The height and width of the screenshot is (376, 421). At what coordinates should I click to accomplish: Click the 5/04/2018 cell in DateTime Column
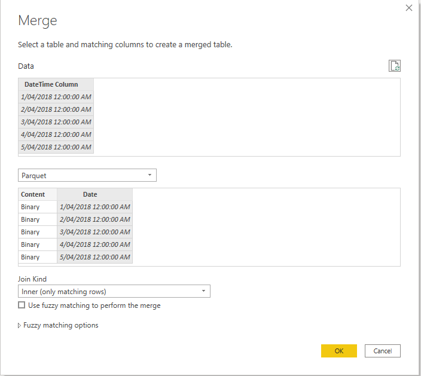[56, 147]
